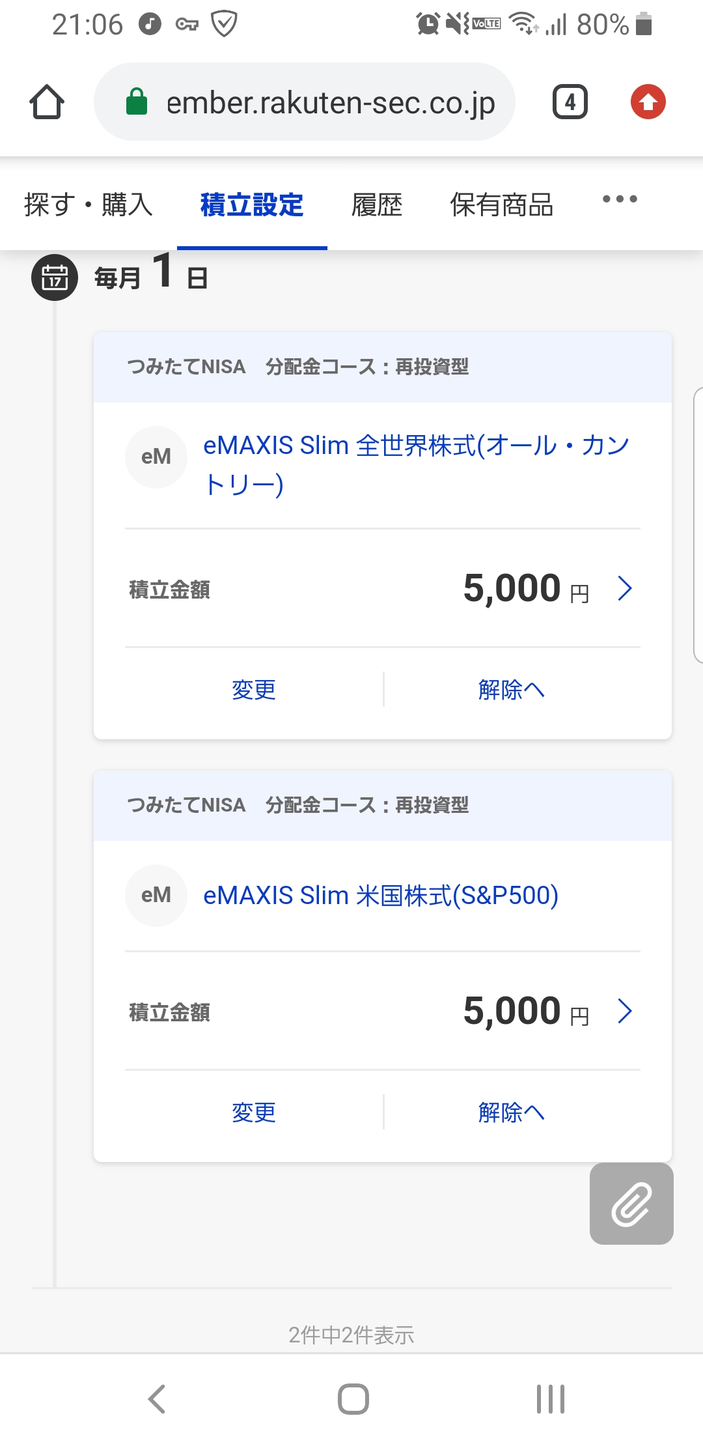
Task: Switch to the 履歴 tab
Action: pyautogui.click(x=377, y=205)
